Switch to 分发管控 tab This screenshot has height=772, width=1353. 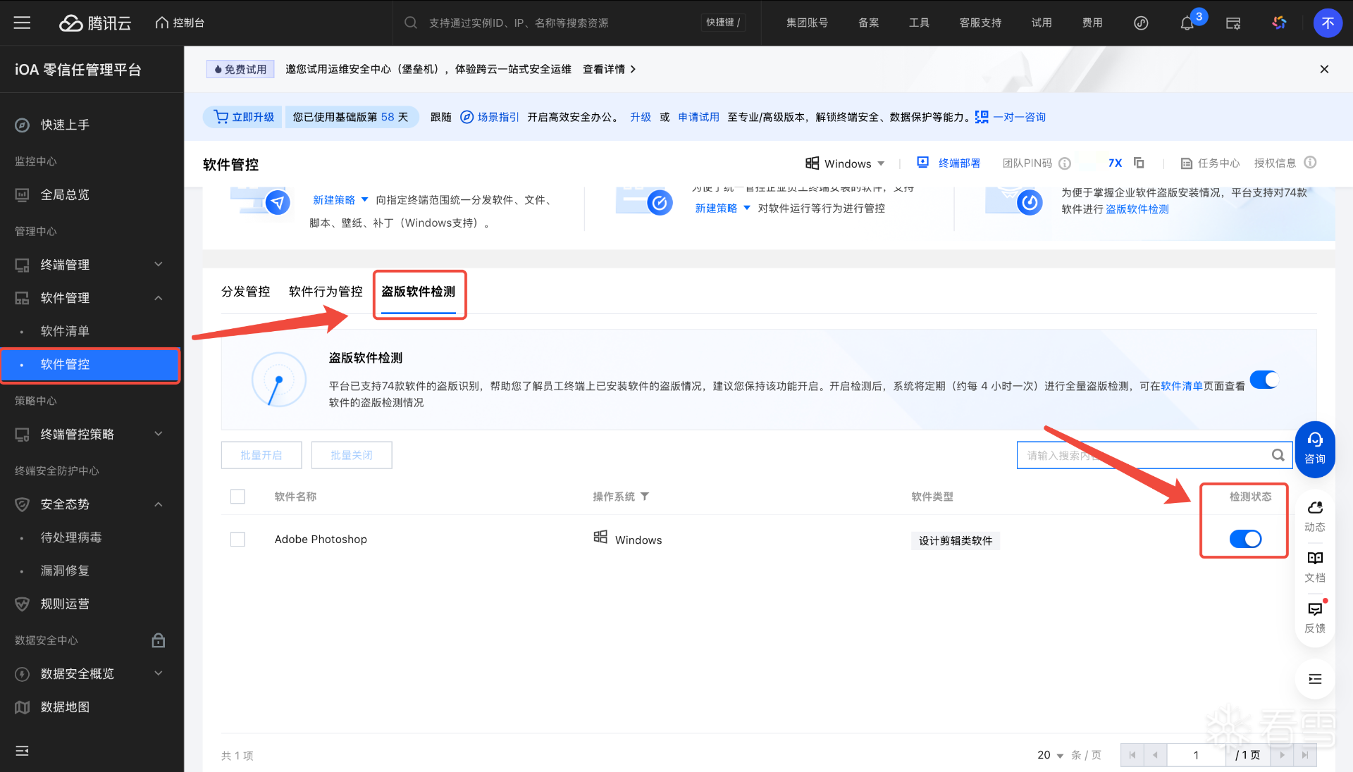(245, 292)
